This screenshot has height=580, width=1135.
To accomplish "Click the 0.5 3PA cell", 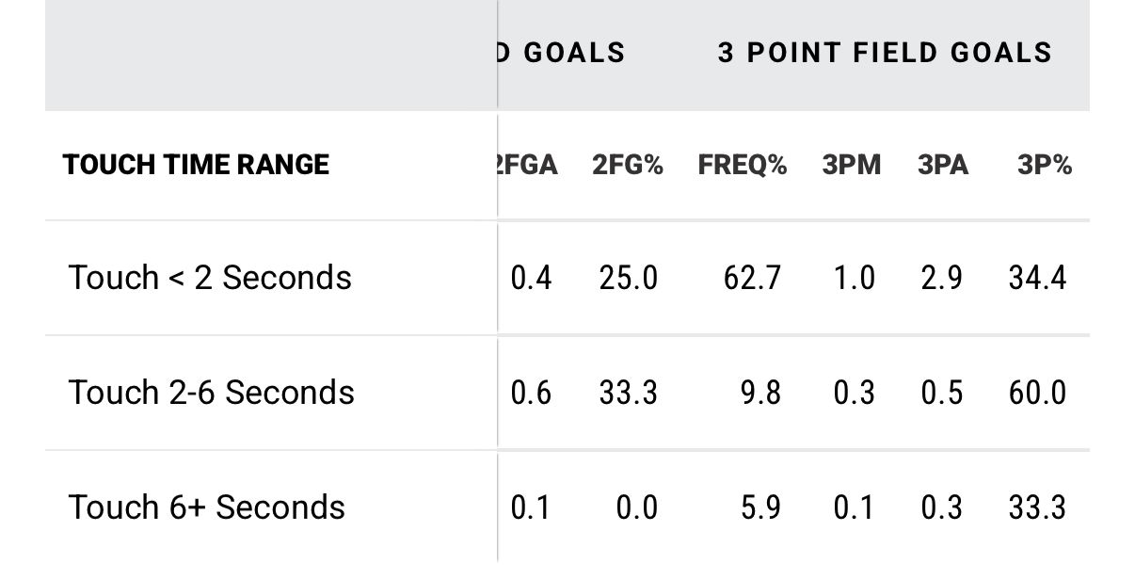I will (942, 393).
